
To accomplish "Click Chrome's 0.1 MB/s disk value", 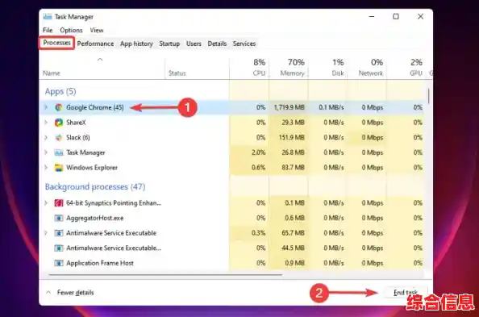I will click(x=331, y=107).
